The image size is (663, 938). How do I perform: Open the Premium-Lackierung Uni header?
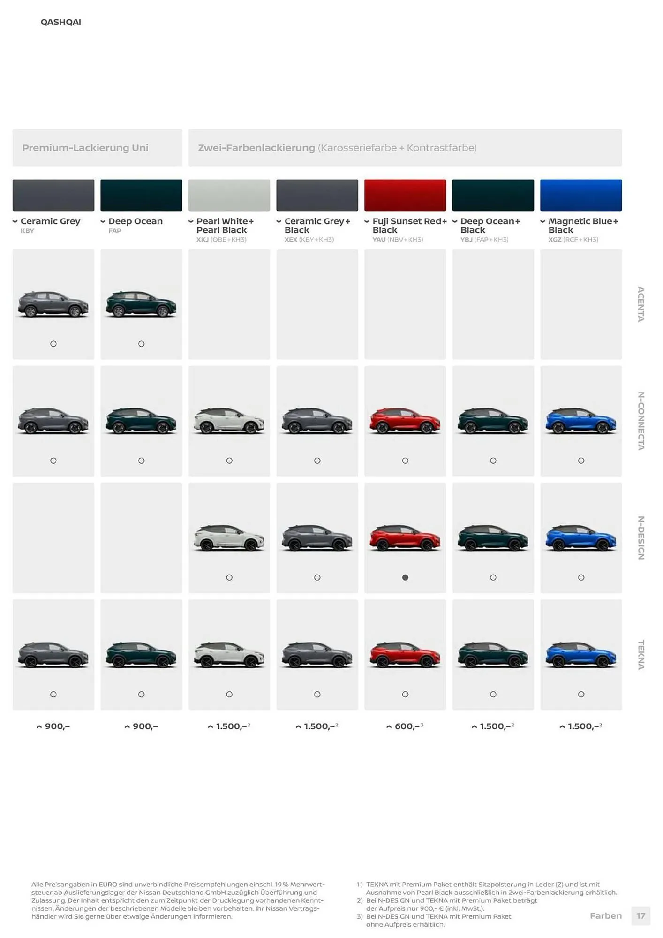pos(97,148)
